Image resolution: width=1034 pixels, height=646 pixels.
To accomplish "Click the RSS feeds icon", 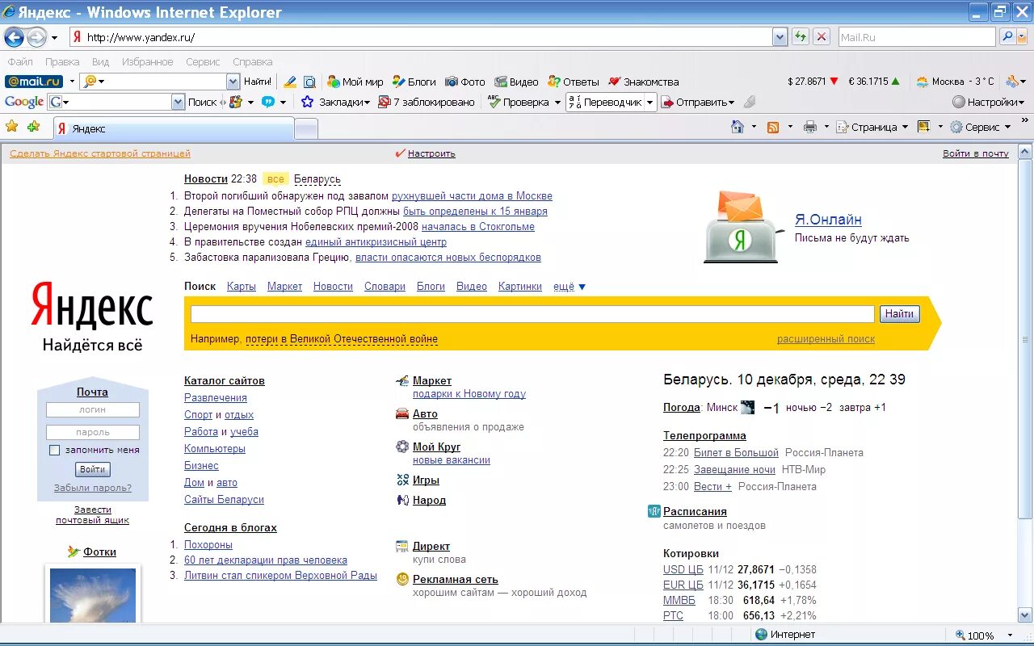I will [x=773, y=127].
